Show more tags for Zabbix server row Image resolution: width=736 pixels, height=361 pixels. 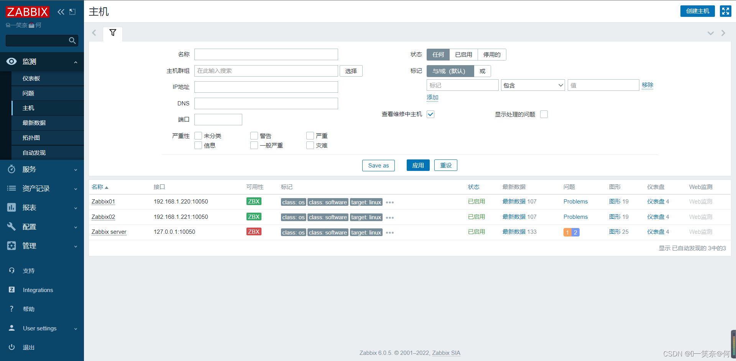[x=390, y=233]
